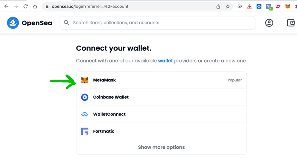297x165 pixels.
Task: Bookmark page with star icon
Action: (x=228, y=6)
